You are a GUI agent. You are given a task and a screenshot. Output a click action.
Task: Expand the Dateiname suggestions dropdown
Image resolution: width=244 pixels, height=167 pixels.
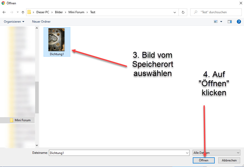point(187,153)
